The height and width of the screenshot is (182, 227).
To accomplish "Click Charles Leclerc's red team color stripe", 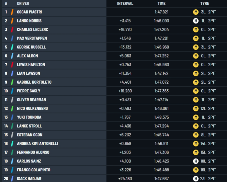I will [x=12, y=29].
